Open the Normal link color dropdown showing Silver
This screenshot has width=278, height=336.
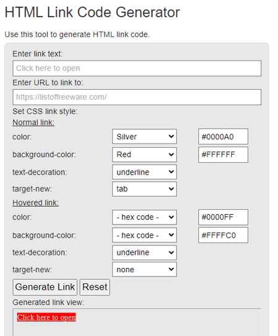point(144,137)
